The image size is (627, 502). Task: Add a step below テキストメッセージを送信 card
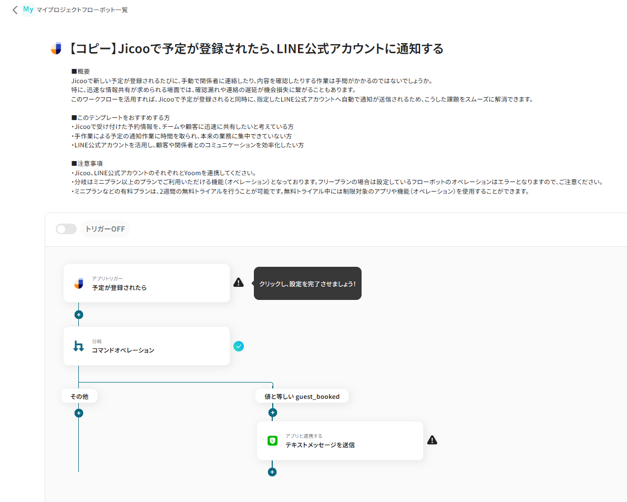pyautogui.click(x=272, y=472)
